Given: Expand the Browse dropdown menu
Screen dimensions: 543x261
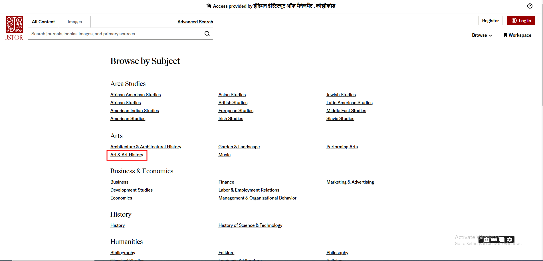Looking at the screenshot, I should [x=482, y=35].
